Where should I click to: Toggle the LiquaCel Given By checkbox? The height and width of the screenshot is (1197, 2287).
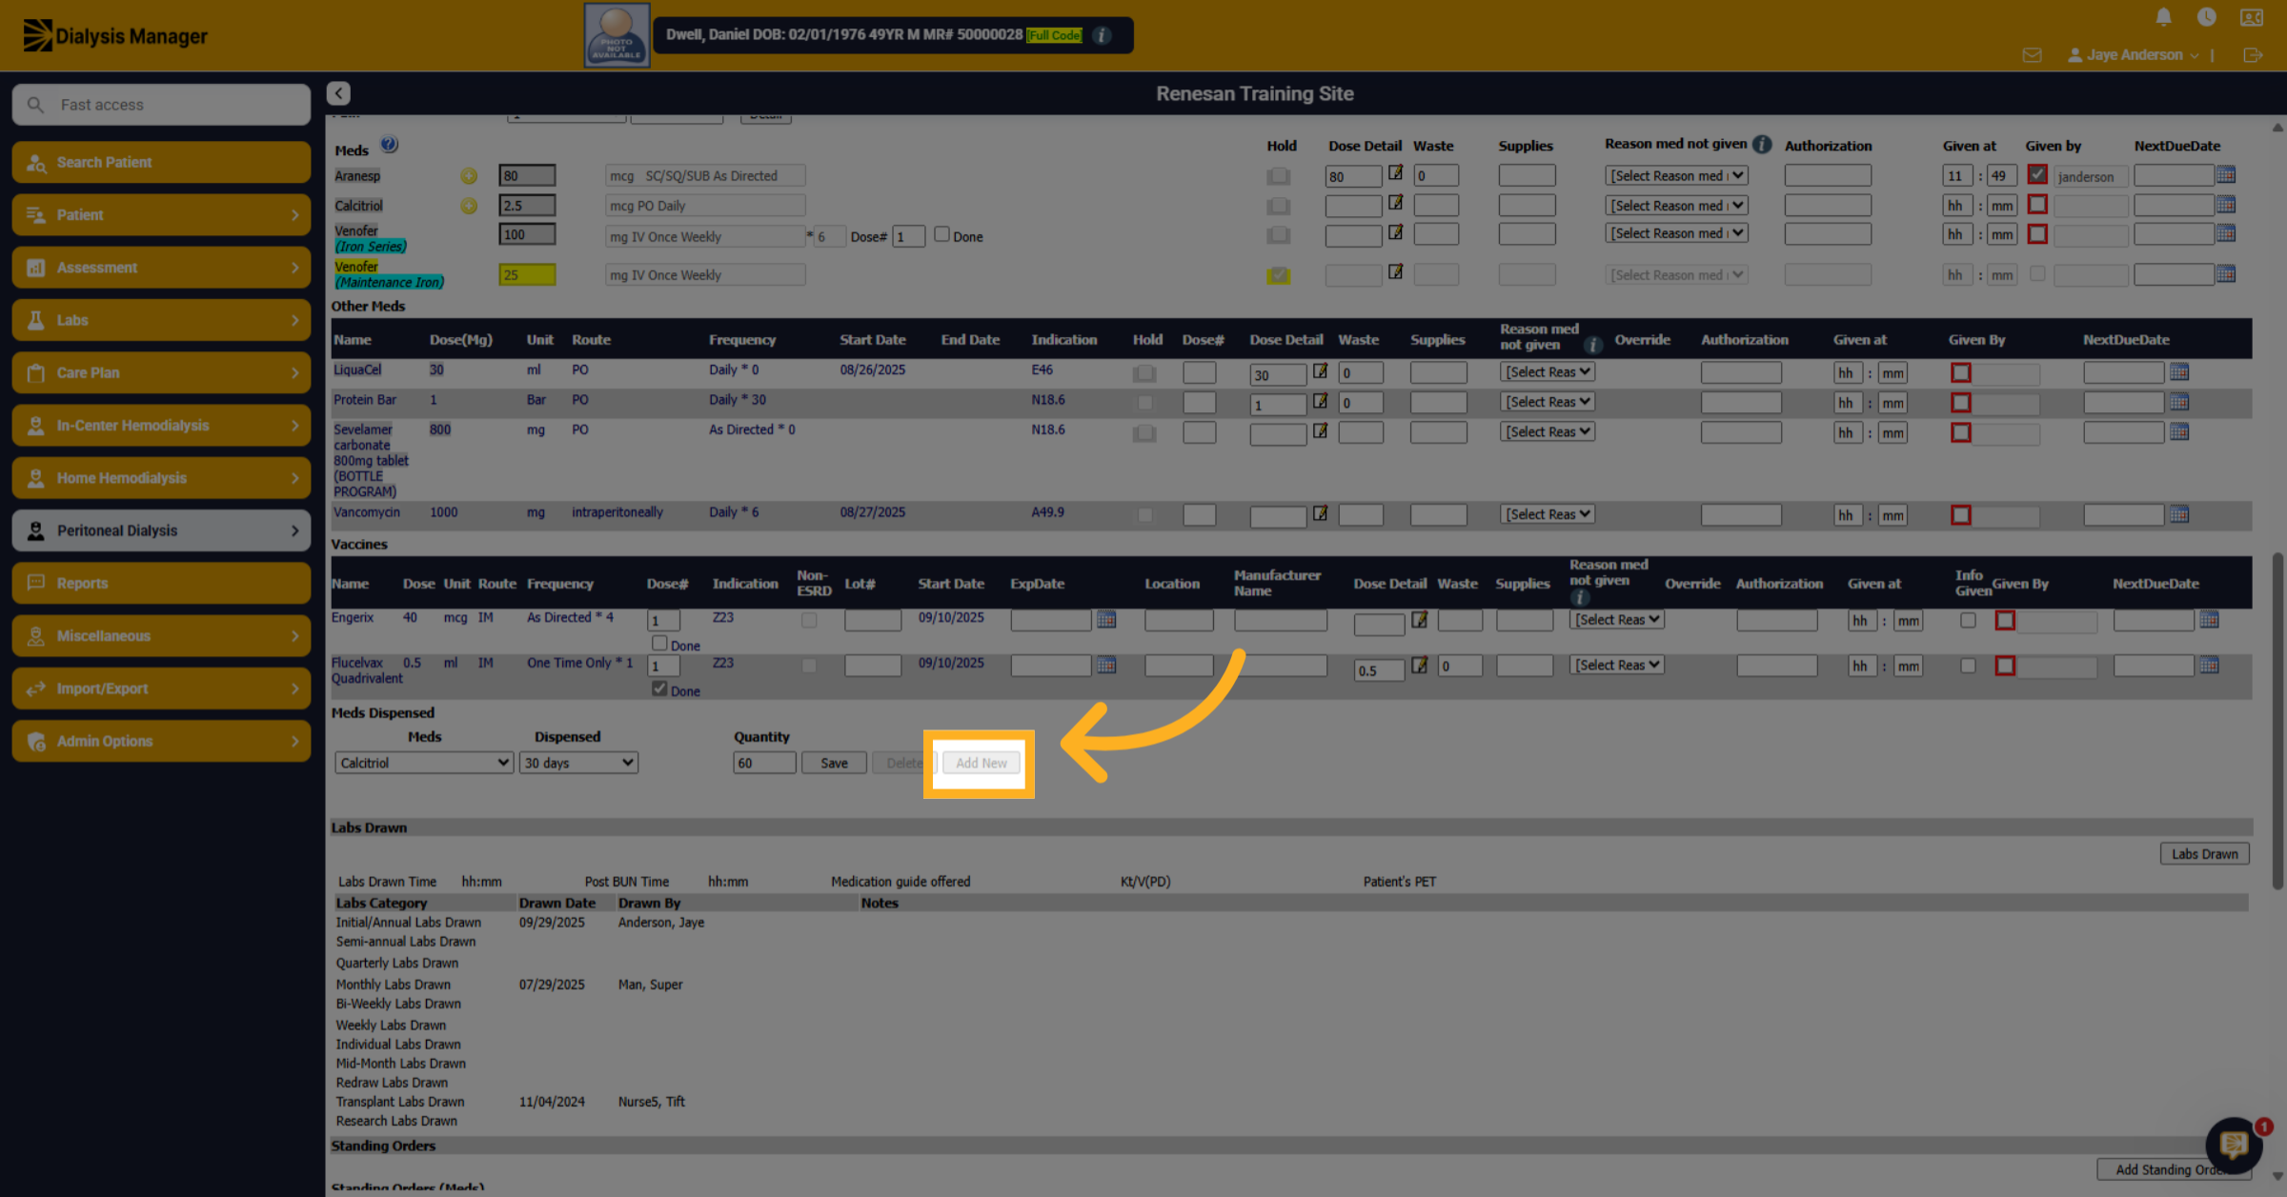(1961, 373)
